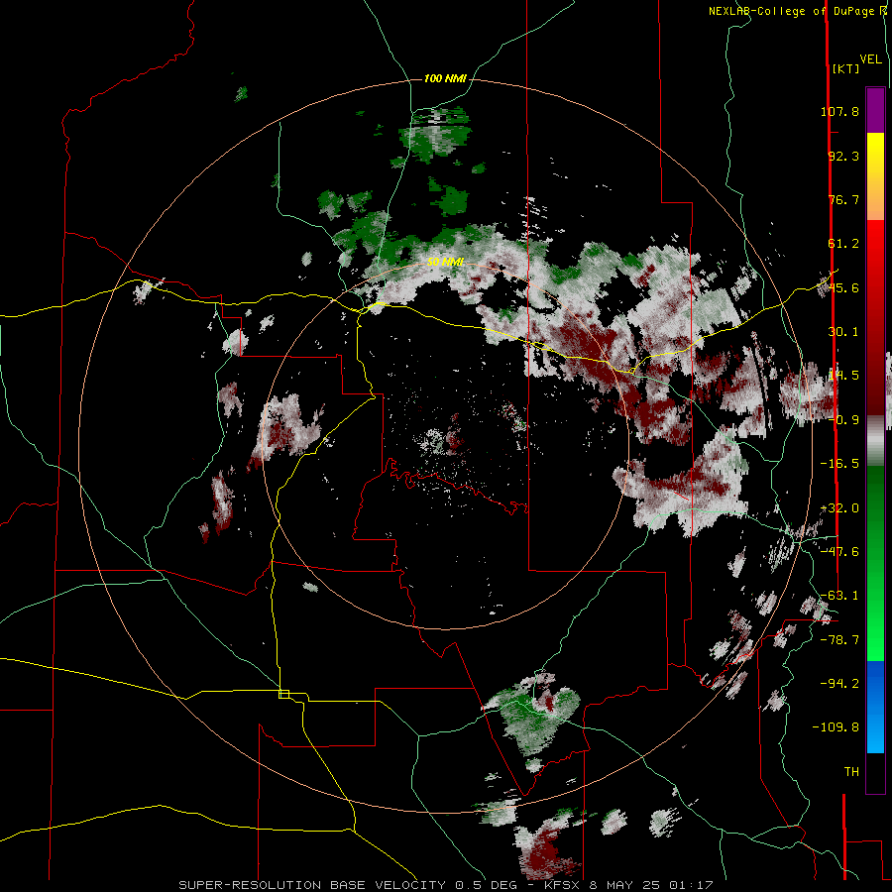This screenshot has height=892, width=892.
Task: Select the black TH segment of the color bar
Action: pyautogui.click(x=875, y=772)
